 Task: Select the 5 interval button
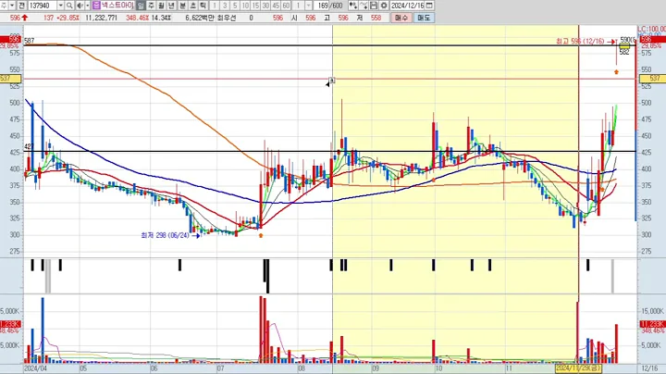(235, 6)
